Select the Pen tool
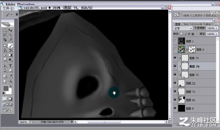The image size is (220, 130). pyautogui.click(x=5, y=70)
